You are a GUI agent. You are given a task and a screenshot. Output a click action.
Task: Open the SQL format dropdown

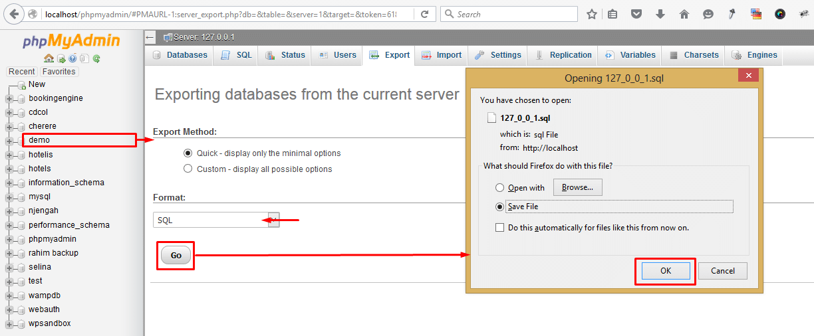216,220
